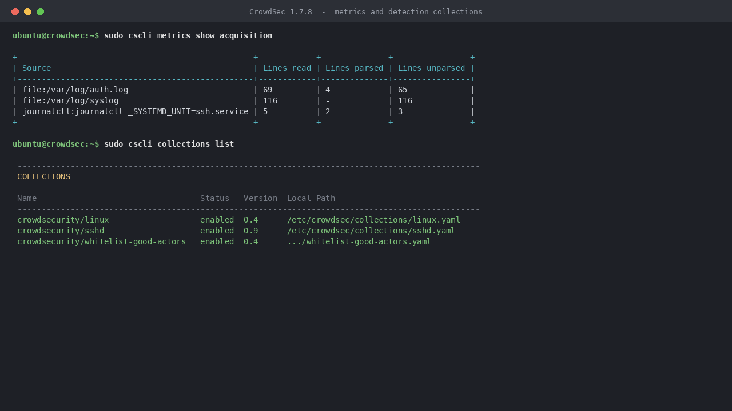Image resolution: width=732 pixels, height=411 pixels.
Task: Click 'enabled' status of whitelist-good-actors
Action: point(217,241)
